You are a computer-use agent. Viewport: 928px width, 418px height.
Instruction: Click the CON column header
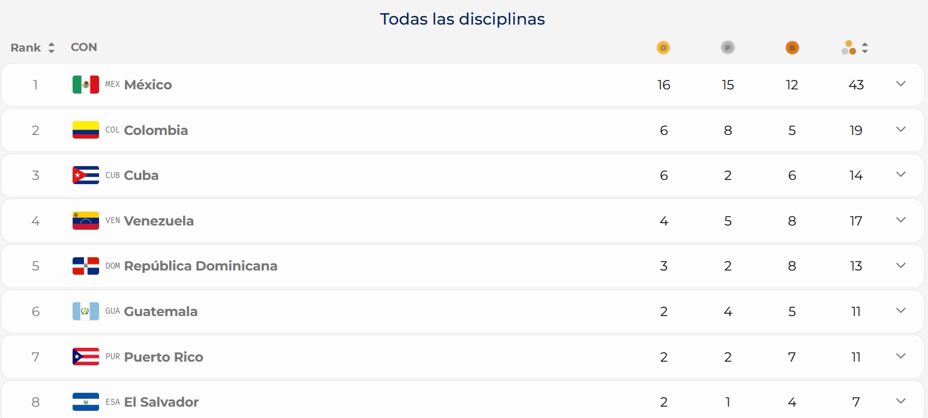84,47
